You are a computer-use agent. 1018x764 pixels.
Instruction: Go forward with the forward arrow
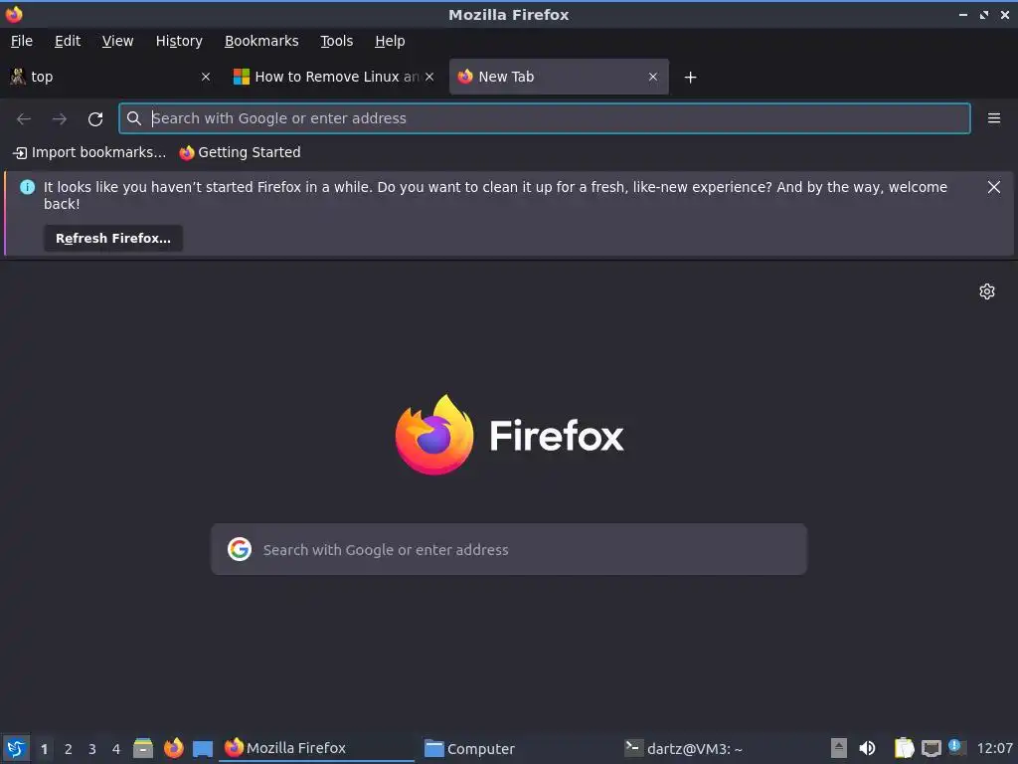(x=59, y=118)
